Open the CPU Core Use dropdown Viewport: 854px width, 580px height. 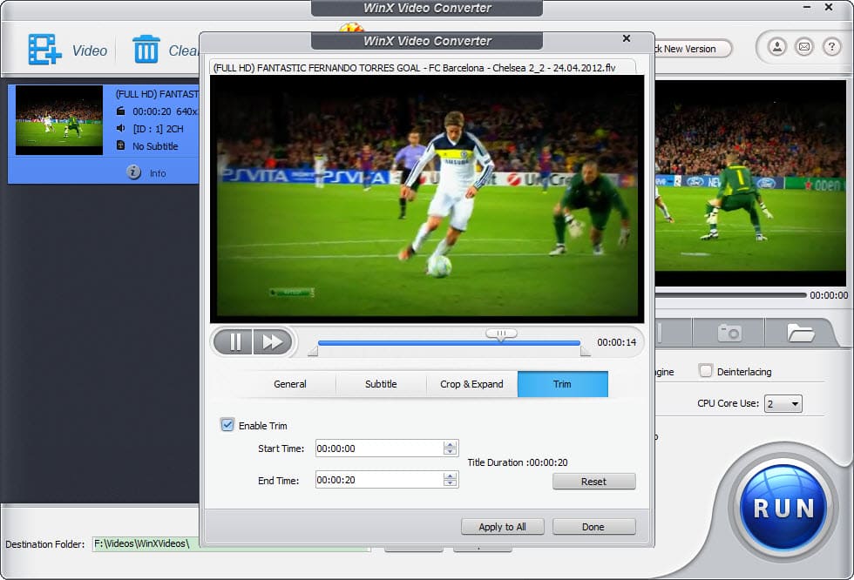[783, 404]
